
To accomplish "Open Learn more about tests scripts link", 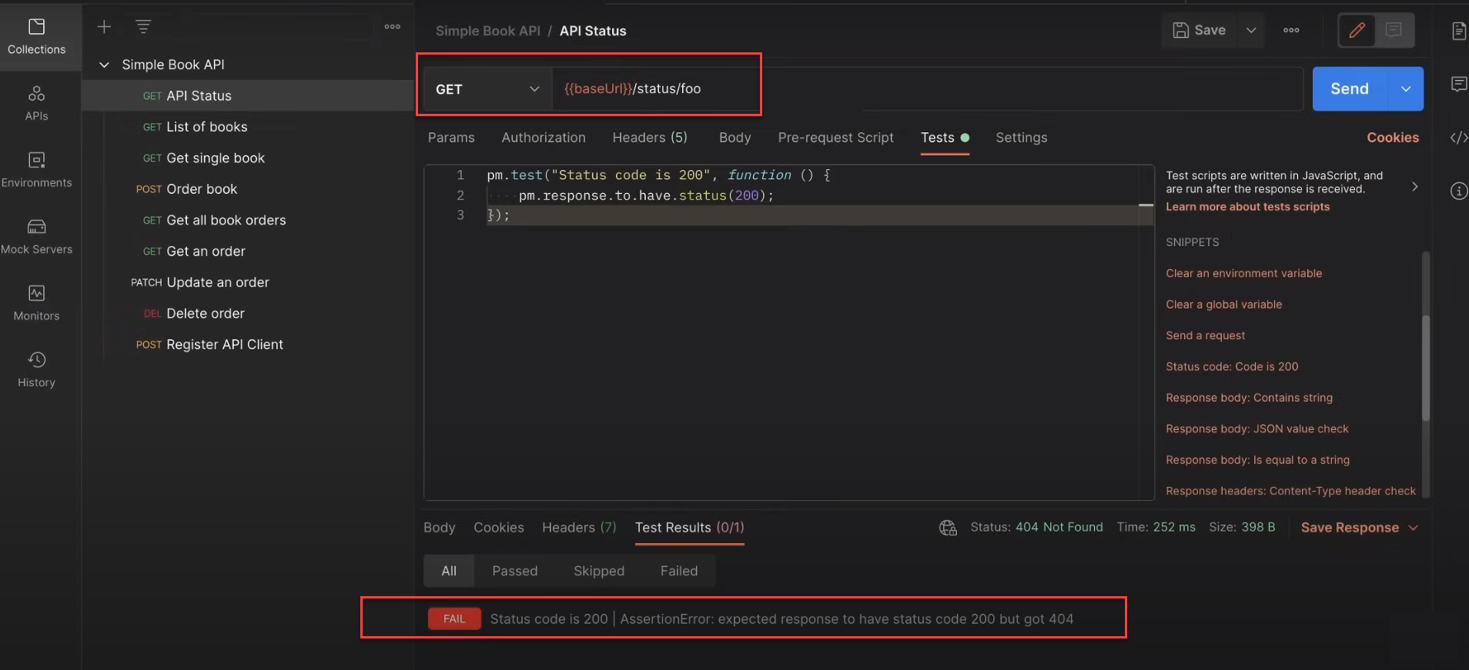I will pos(1247,207).
